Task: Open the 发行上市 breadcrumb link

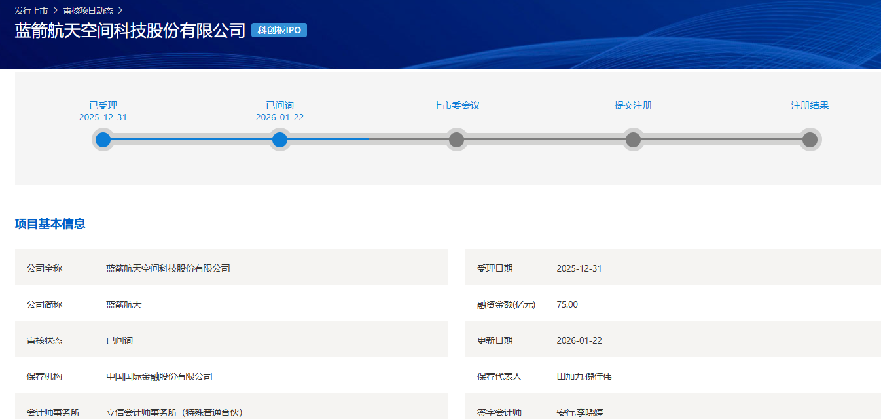Action: [31, 10]
